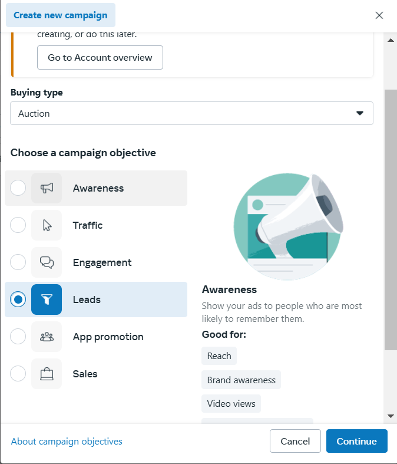
Task: Click the scrollbar up arrow
Action: [x=391, y=40]
